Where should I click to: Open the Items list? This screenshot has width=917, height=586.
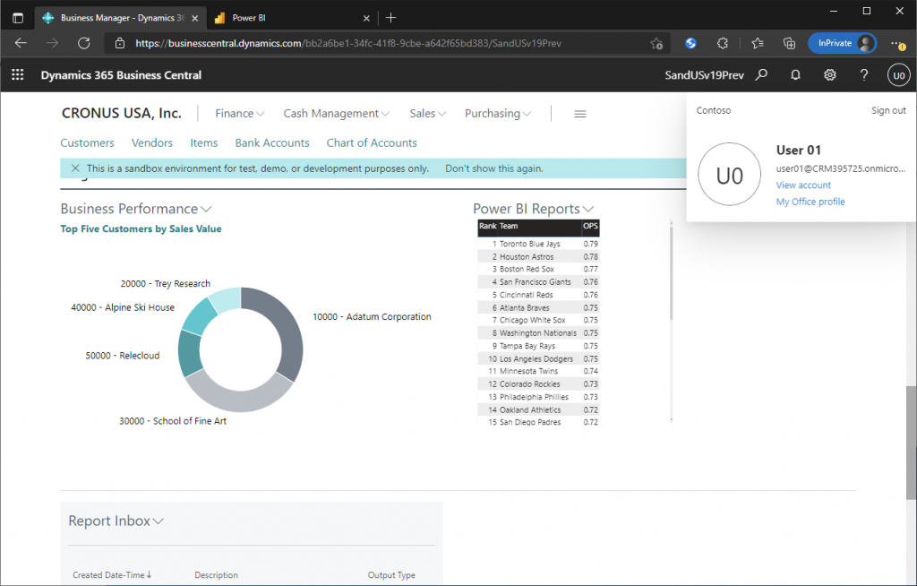pos(203,142)
